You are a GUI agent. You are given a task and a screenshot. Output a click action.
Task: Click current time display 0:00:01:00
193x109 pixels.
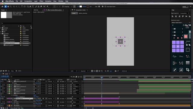click(x=5, y=76)
